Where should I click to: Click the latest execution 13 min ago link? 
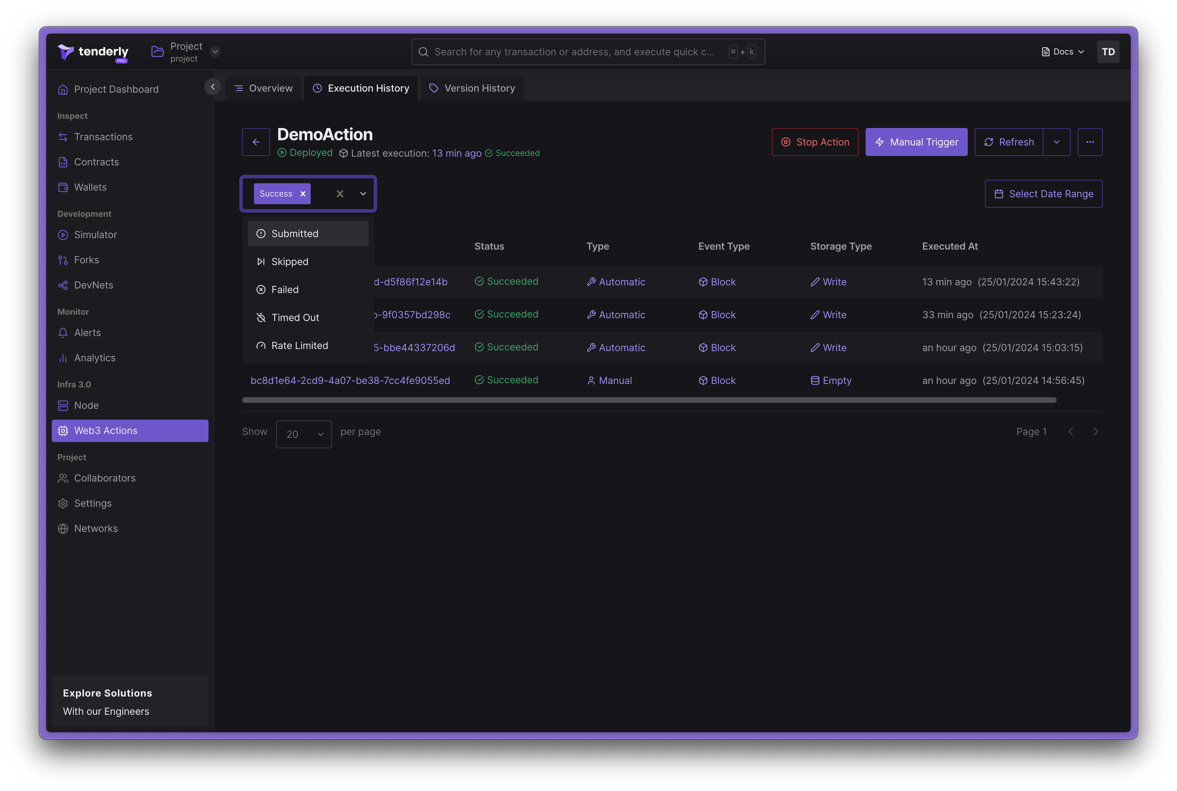pyautogui.click(x=456, y=154)
